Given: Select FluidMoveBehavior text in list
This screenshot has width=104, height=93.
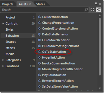Looking at the screenshot, I should coord(56,40).
